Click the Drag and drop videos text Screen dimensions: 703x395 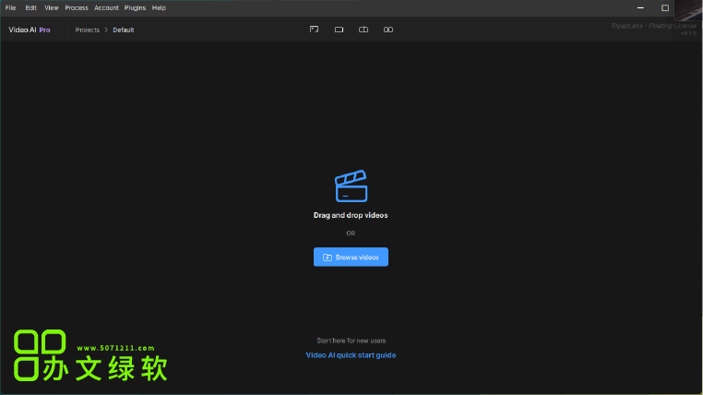click(351, 215)
